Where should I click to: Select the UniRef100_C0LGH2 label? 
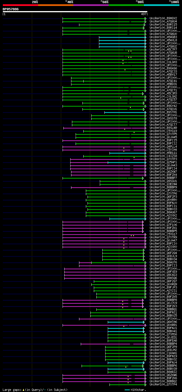(x=163, y=96)
